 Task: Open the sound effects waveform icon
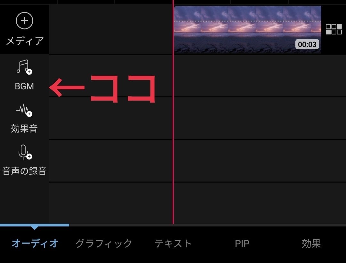(x=24, y=110)
